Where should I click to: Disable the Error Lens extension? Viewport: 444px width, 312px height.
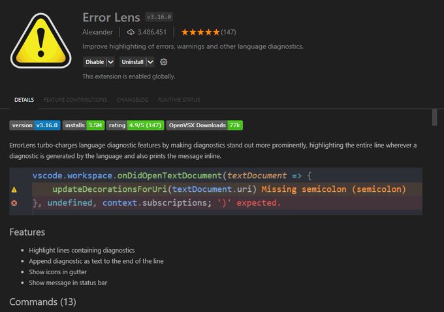(x=95, y=62)
